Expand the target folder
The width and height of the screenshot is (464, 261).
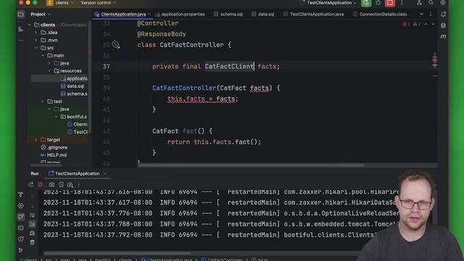pyautogui.click(x=36, y=140)
